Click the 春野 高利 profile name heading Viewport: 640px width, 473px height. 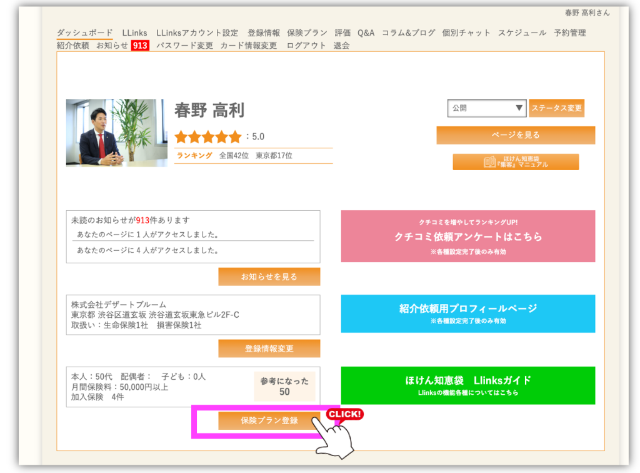[210, 110]
